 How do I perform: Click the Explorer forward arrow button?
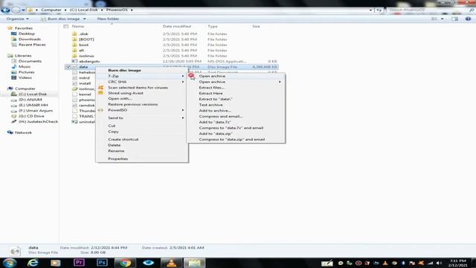point(16,10)
